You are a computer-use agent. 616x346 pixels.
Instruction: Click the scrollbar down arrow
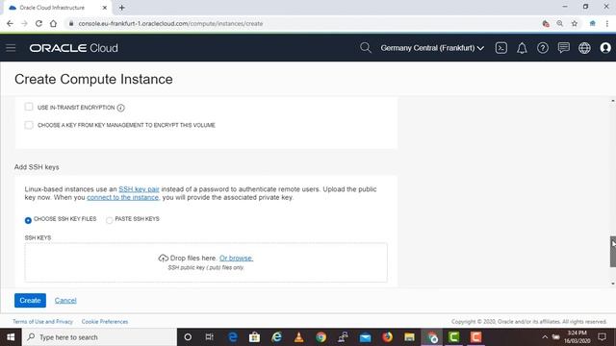point(613,284)
